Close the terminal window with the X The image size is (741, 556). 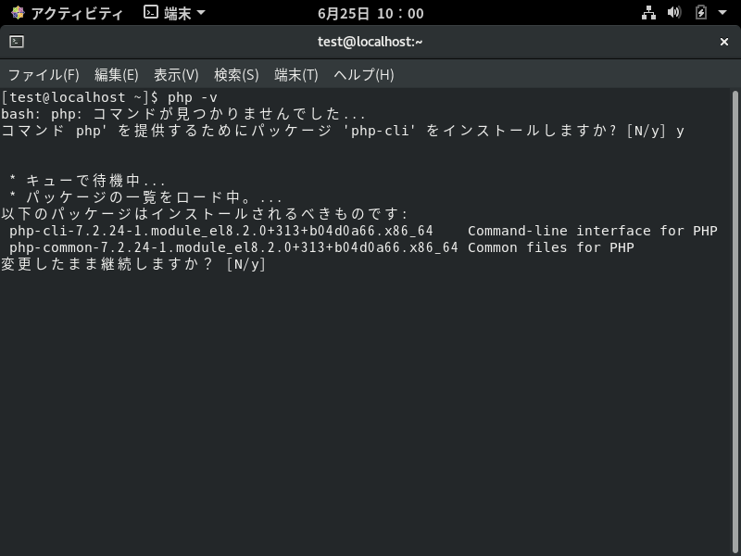coord(725,42)
